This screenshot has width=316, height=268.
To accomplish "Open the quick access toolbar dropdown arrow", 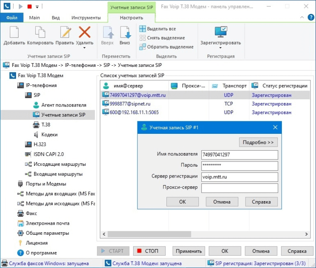I will [x=37, y=7].
